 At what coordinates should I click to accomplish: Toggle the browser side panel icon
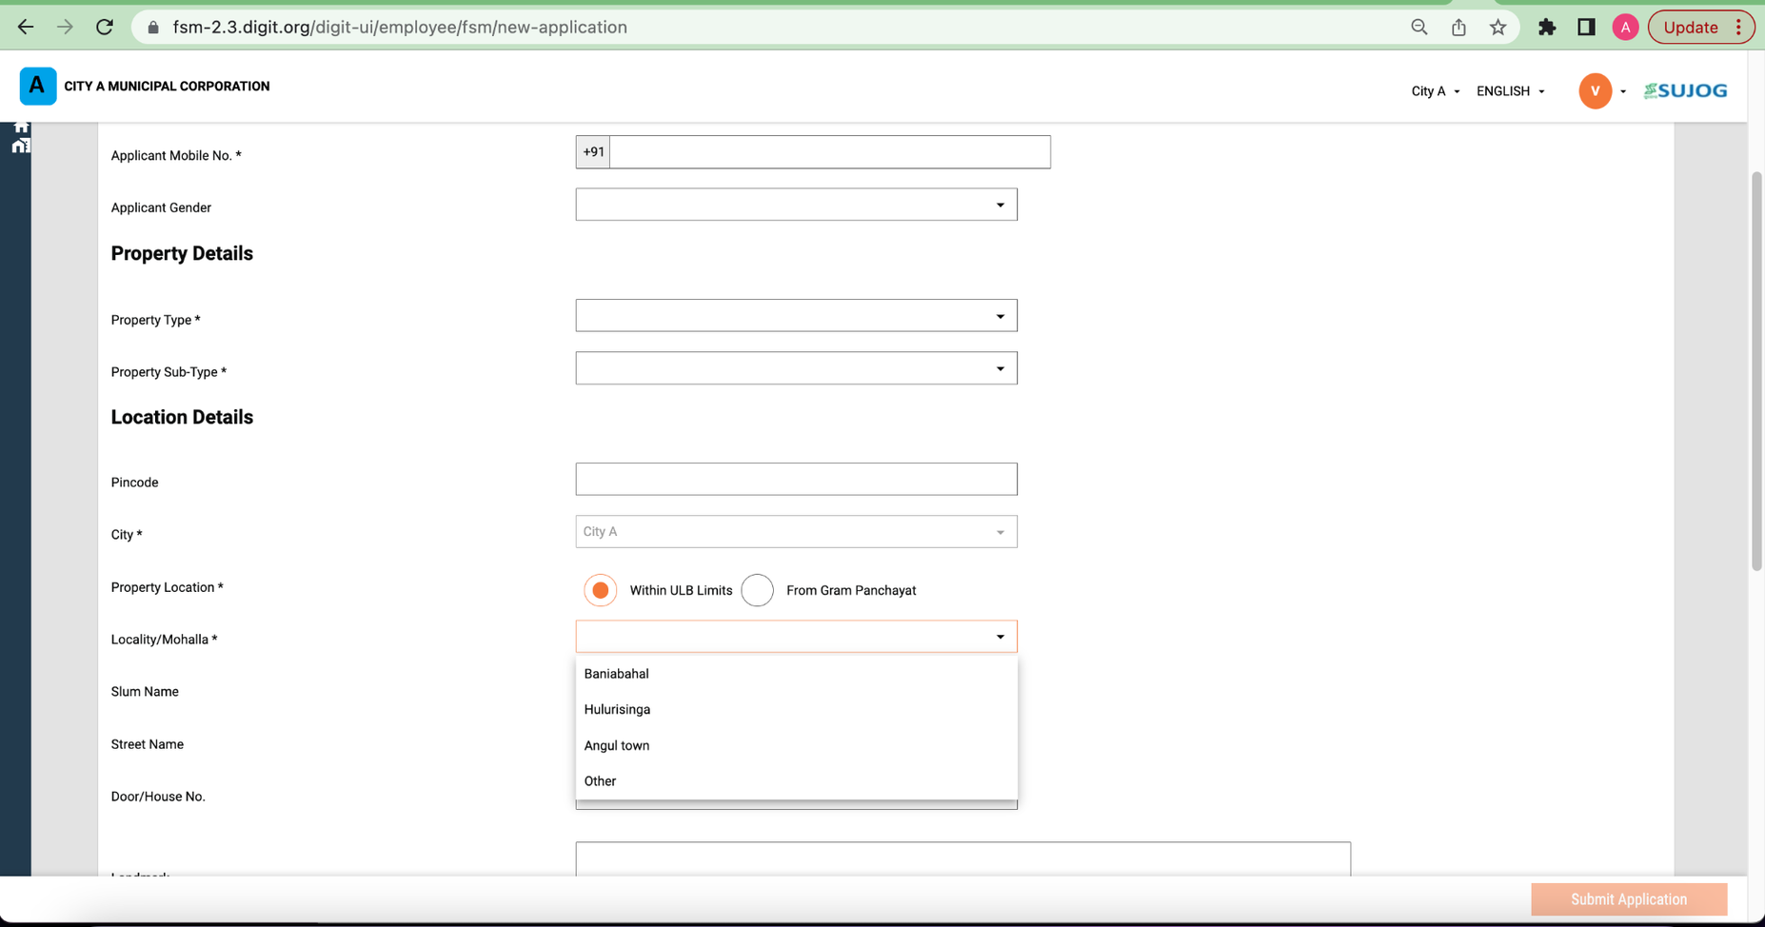pyautogui.click(x=1586, y=27)
